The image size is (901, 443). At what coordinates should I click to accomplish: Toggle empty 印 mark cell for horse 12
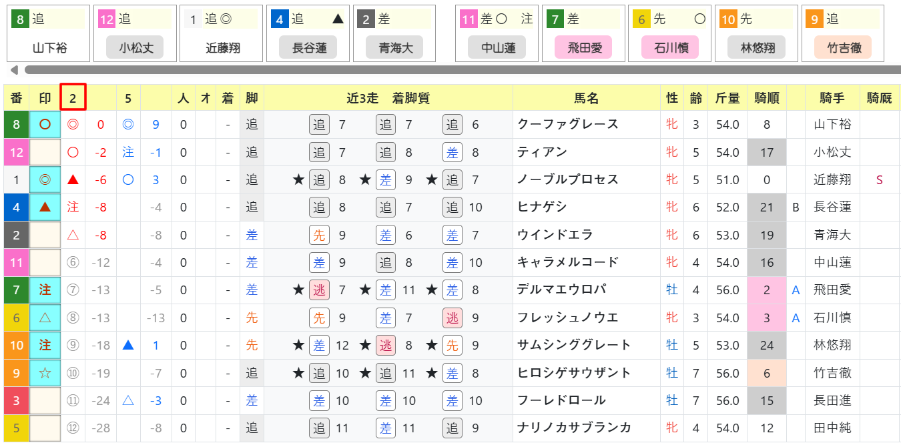click(x=45, y=152)
